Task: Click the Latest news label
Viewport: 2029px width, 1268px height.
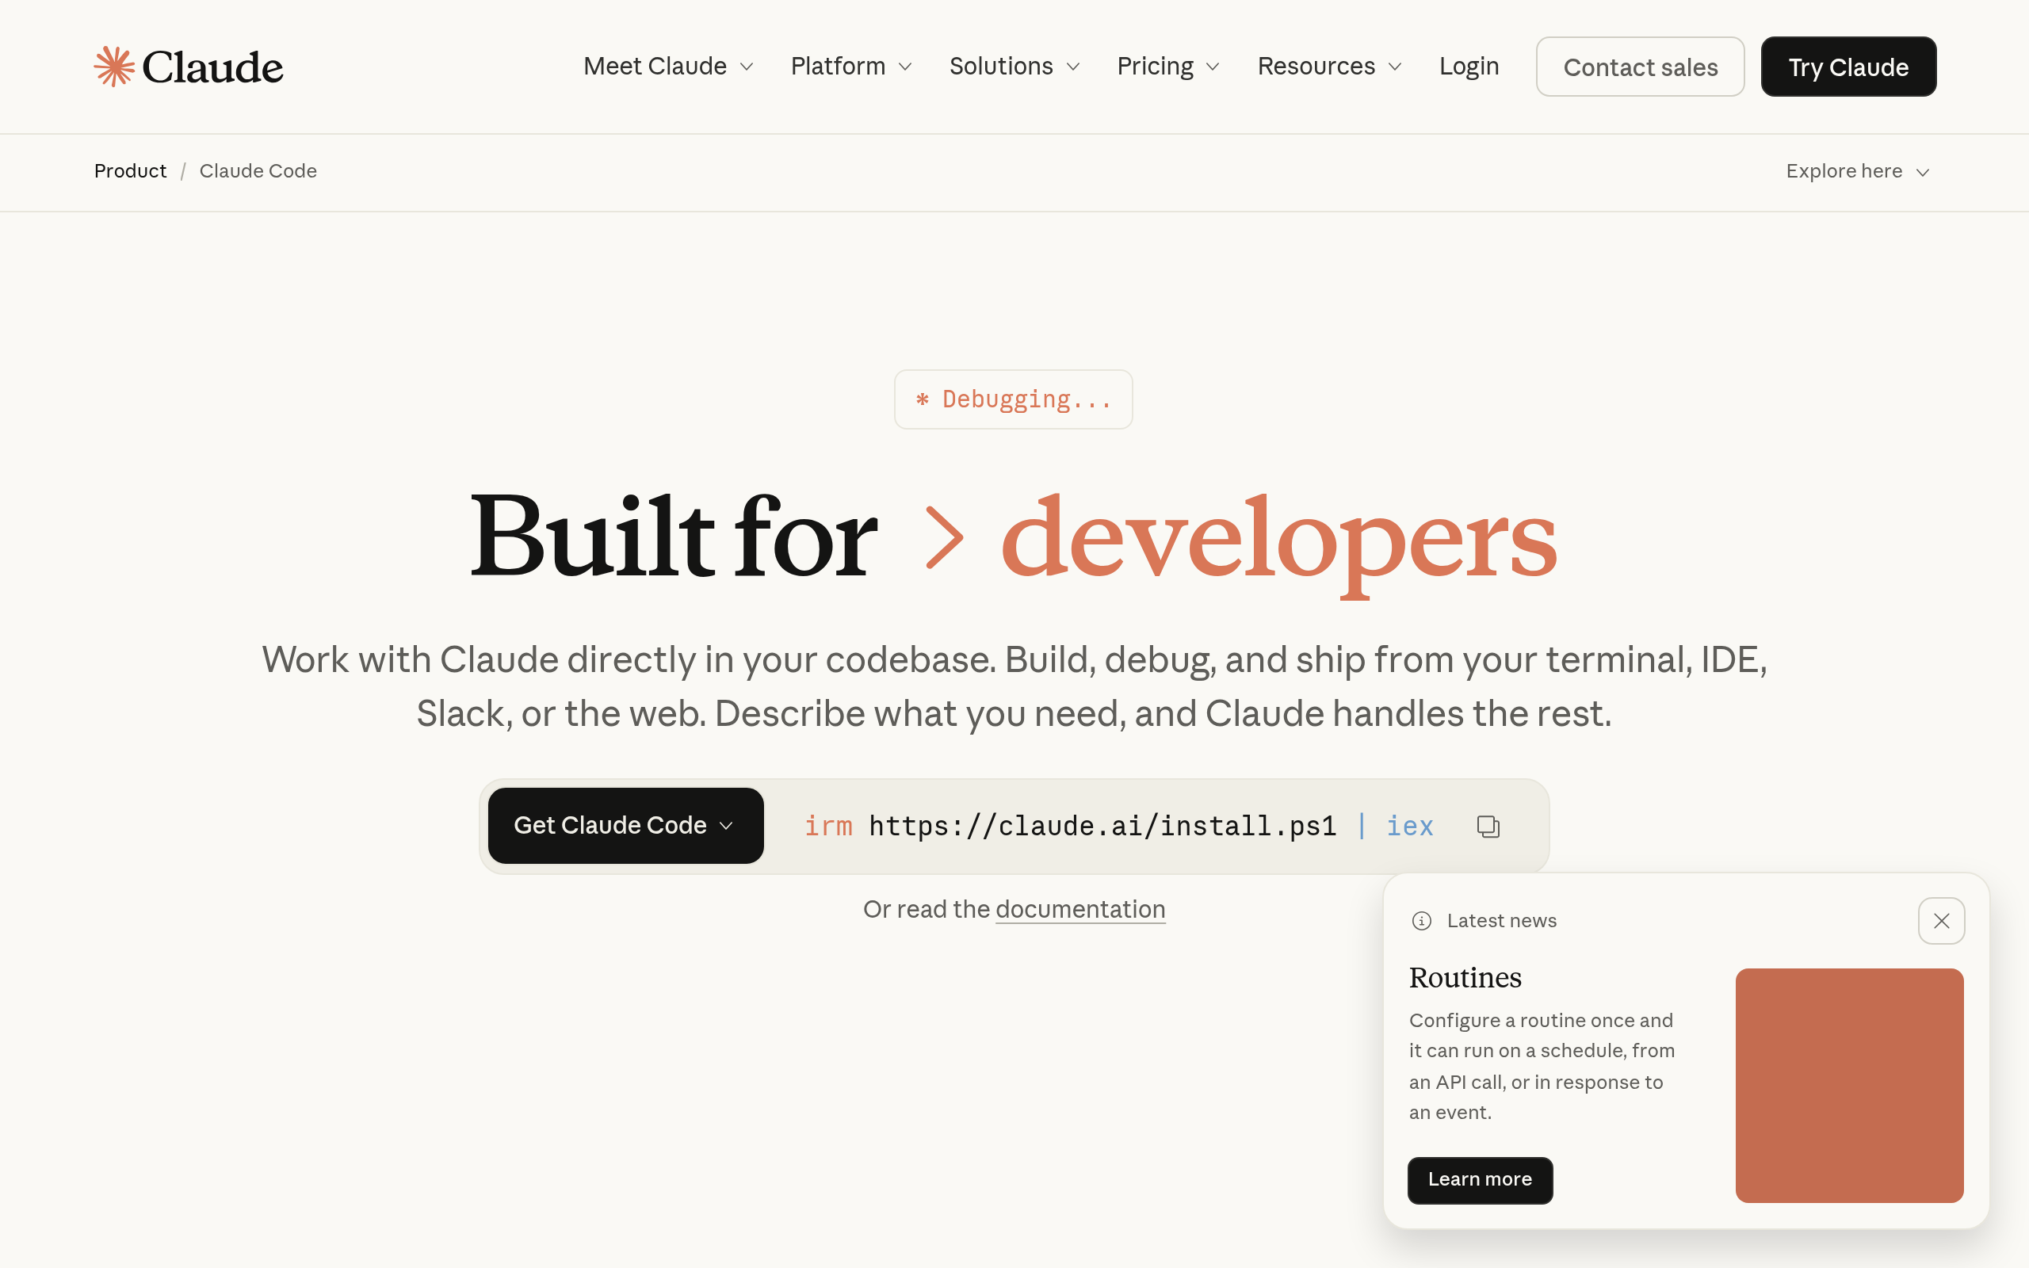Action: [x=1502, y=921]
